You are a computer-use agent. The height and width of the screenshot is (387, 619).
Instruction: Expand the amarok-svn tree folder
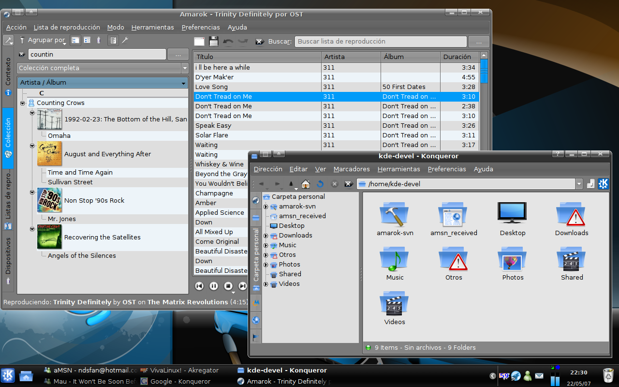[x=266, y=207]
